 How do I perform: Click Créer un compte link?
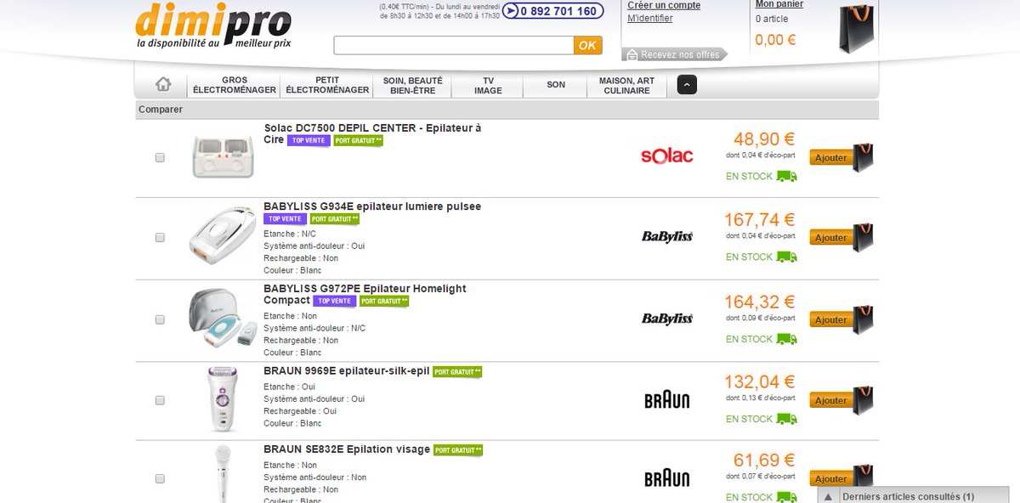coord(664,5)
